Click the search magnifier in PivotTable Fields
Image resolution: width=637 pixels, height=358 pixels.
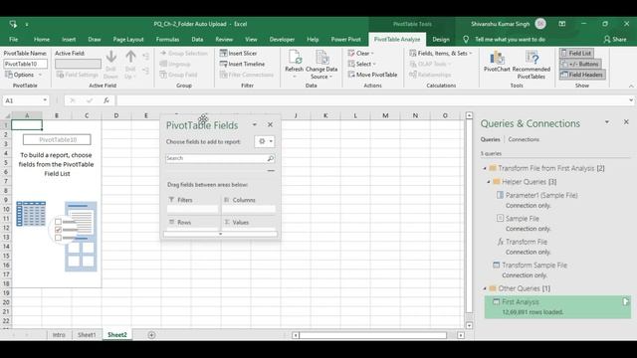coord(271,158)
